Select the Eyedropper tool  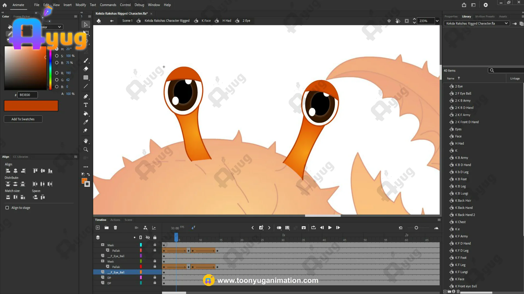click(x=86, y=122)
